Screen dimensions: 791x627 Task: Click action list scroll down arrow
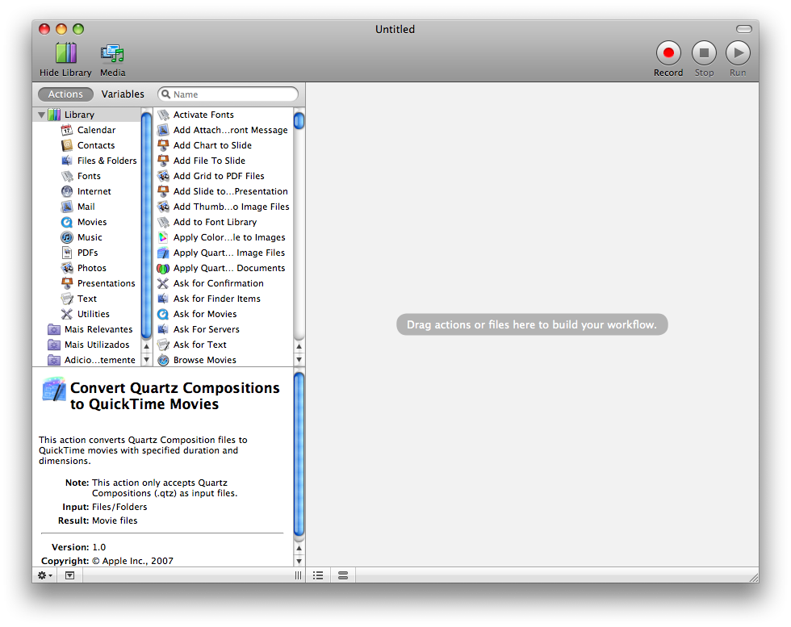coord(299,360)
